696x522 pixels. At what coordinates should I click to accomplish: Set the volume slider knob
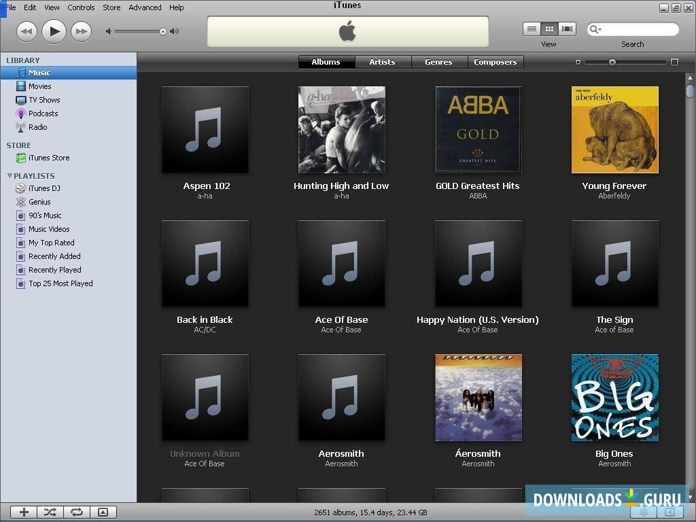(163, 31)
